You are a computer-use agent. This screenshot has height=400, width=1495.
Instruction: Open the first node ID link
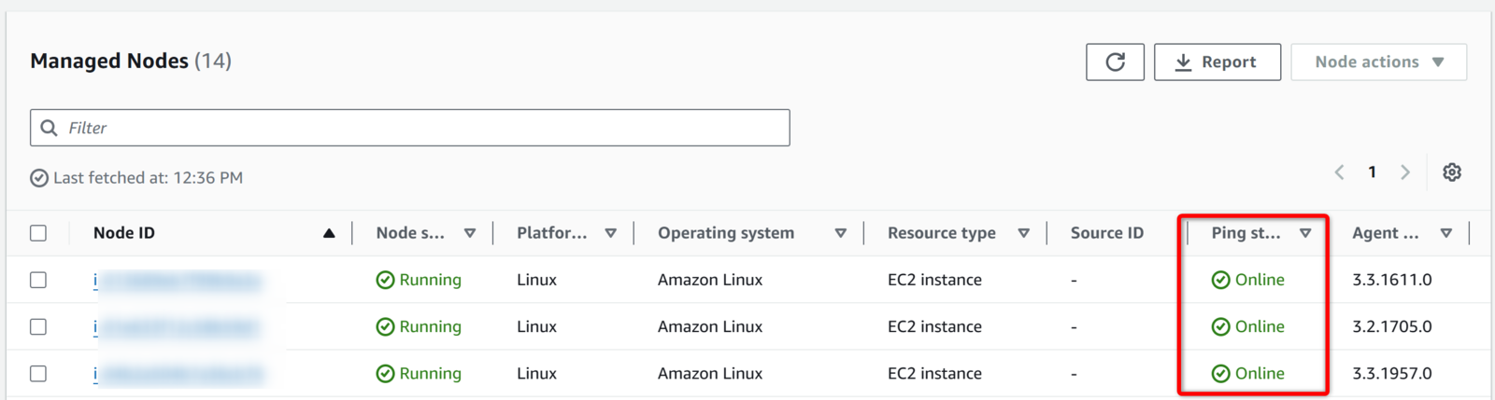[x=178, y=280]
